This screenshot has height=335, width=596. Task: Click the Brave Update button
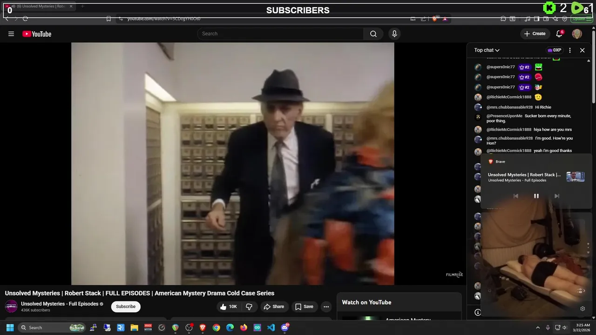(x=582, y=19)
